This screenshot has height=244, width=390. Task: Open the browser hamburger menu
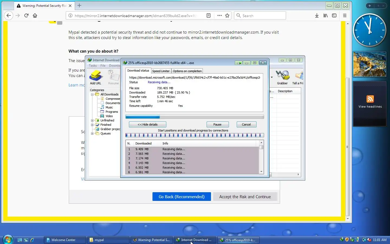[344, 15]
